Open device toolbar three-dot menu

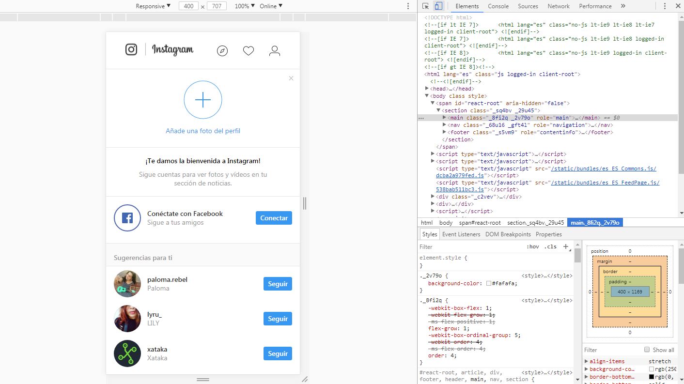(x=408, y=6)
